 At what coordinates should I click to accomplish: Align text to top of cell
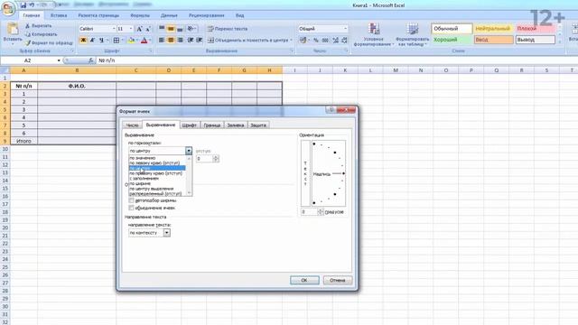click(x=162, y=29)
